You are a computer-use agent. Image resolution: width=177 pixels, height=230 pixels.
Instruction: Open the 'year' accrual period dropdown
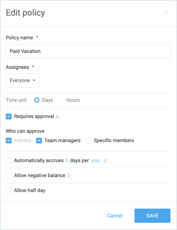click(x=95, y=161)
